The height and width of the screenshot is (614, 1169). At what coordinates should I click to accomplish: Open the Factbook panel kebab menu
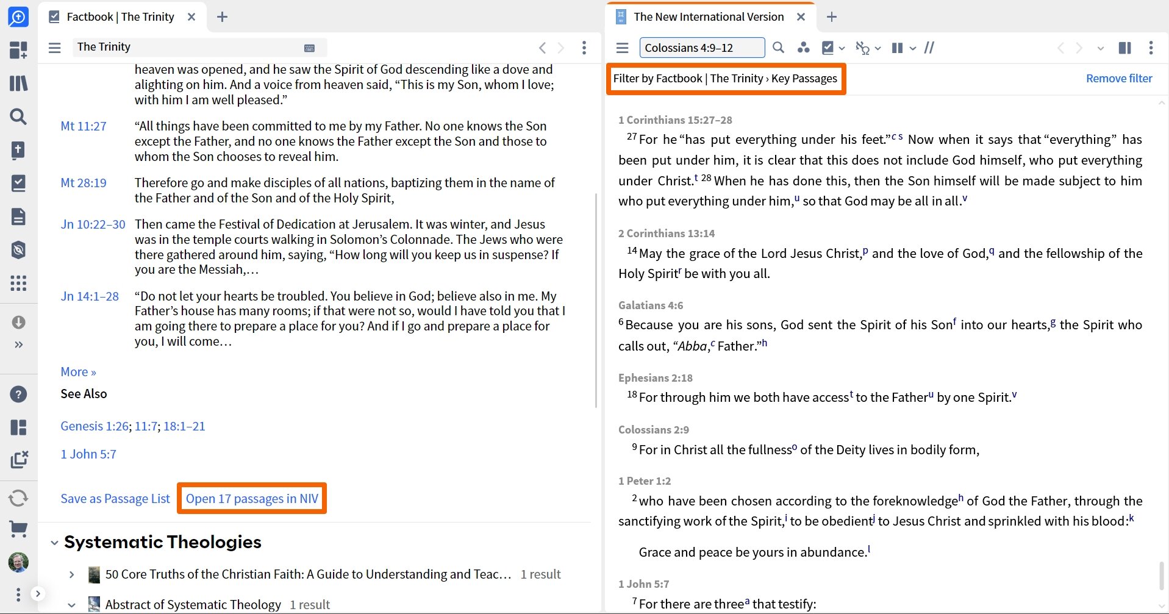(584, 48)
